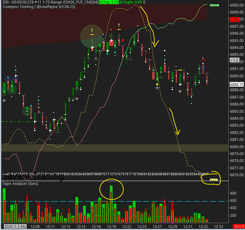Click the 12:25 time axis label
This screenshot has height=230, width=245.
pos(142,227)
